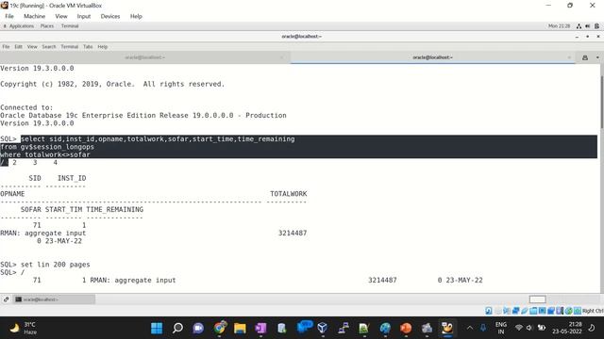Open OneNote from the taskbar
This screenshot has width=604, height=339.
tap(260, 328)
